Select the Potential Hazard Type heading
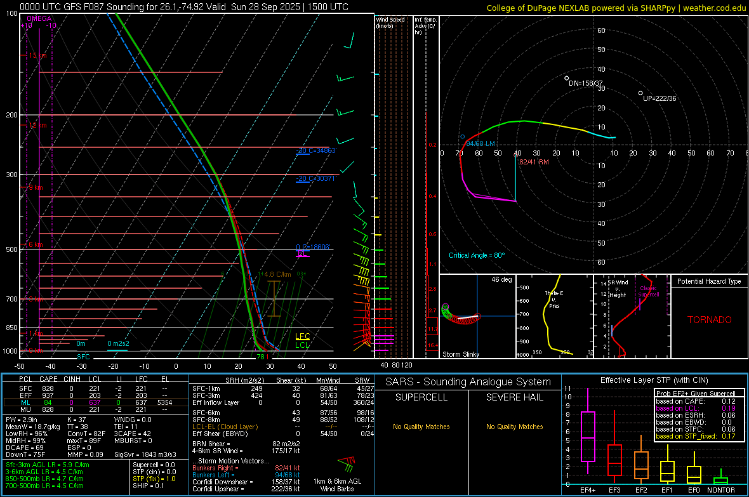The height and width of the screenshot is (497, 749). click(x=709, y=281)
